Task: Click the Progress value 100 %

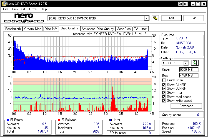Action: click(x=196, y=124)
